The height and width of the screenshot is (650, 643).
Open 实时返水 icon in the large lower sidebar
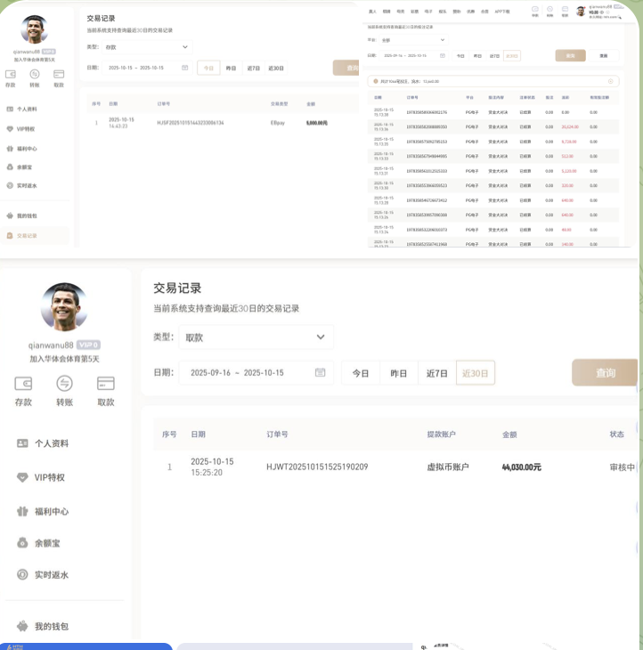point(22,574)
